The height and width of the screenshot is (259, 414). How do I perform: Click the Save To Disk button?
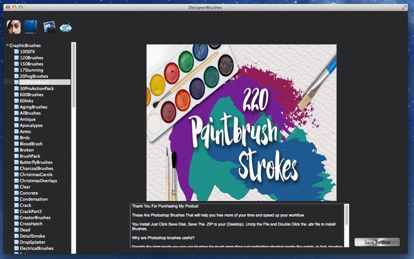click(x=377, y=242)
